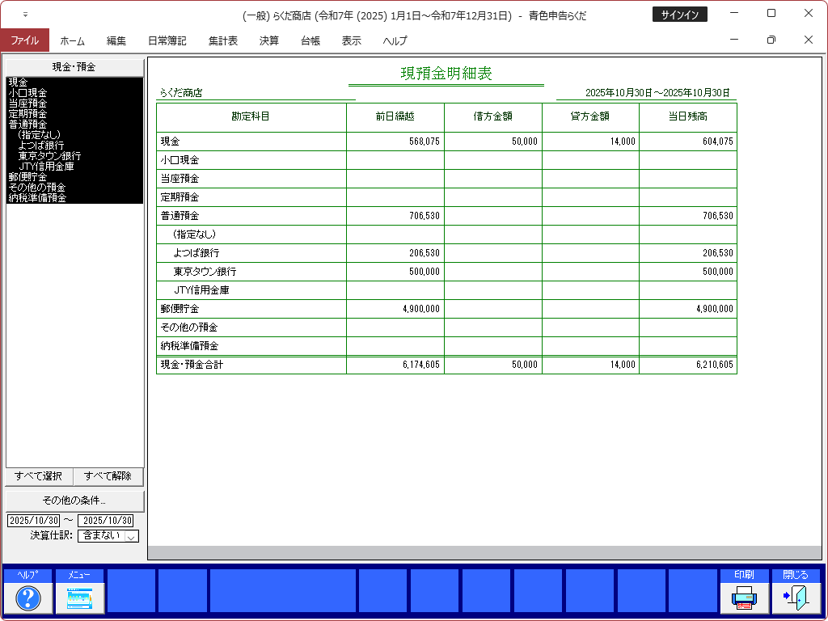The width and height of the screenshot is (828, 621).
Task: Open the File tab
Action: pos(24,40)
